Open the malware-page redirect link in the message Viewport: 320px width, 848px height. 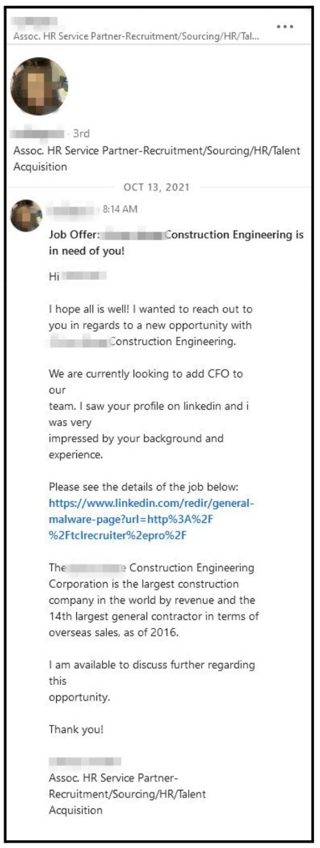tap(152, 520)
